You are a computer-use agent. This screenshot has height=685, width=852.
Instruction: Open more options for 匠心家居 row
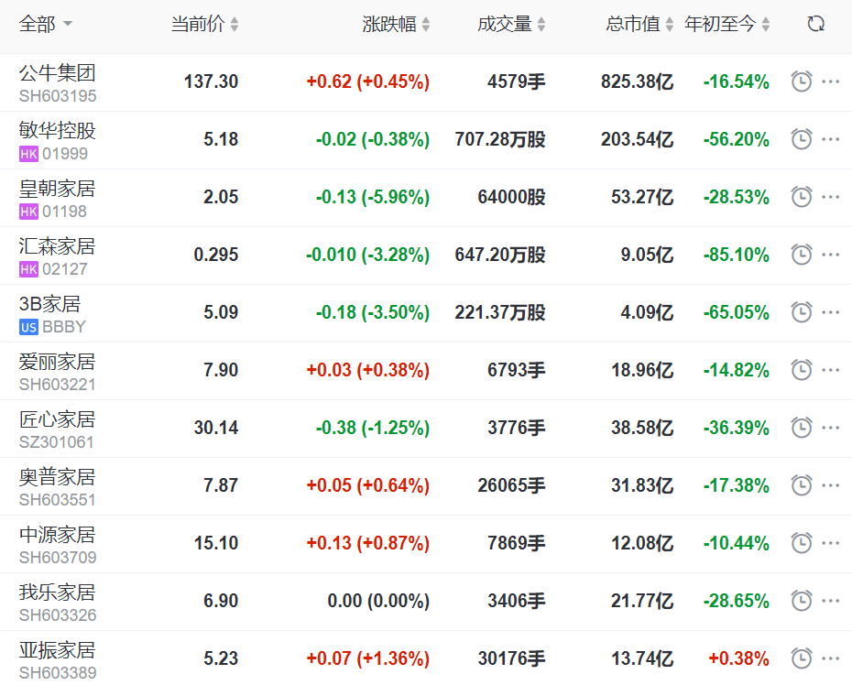point(831,428)
